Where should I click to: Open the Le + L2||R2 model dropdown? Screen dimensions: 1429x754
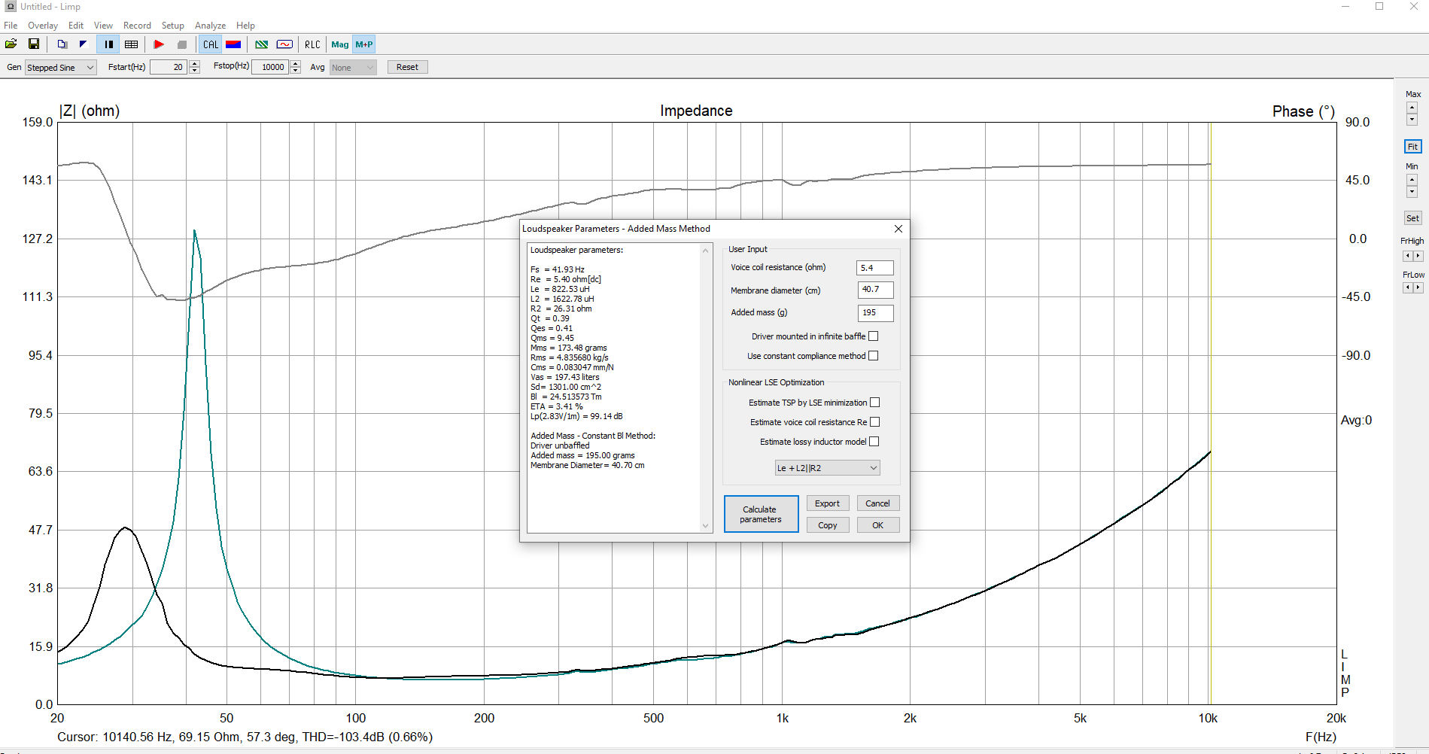tap(827, 468)
